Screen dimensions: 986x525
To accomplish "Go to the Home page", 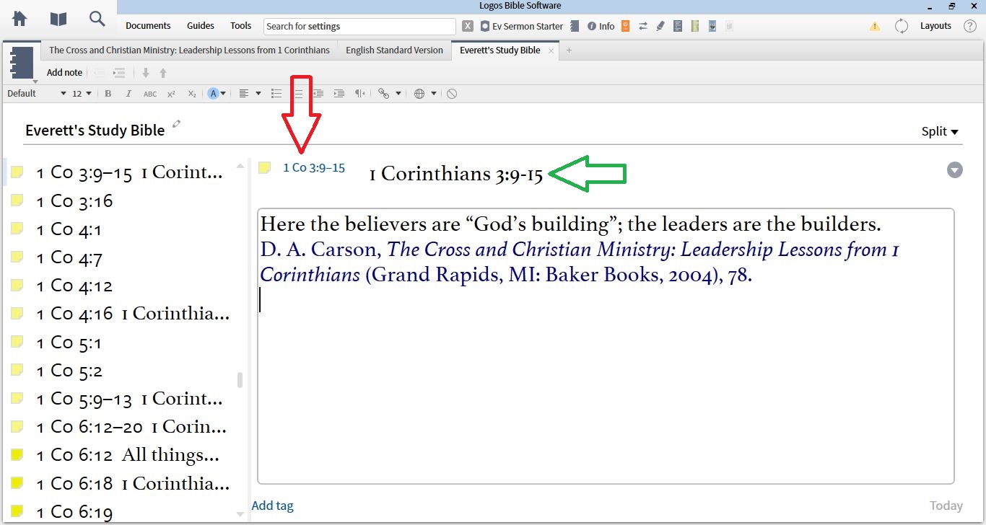I will [19, 19].
